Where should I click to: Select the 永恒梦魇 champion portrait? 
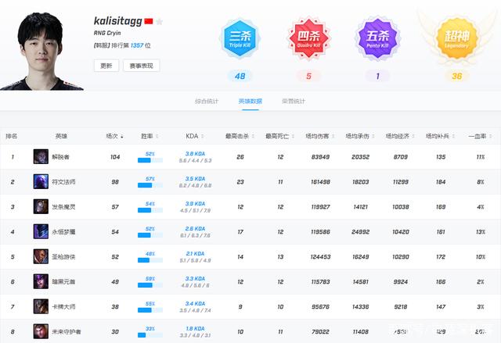41,232
